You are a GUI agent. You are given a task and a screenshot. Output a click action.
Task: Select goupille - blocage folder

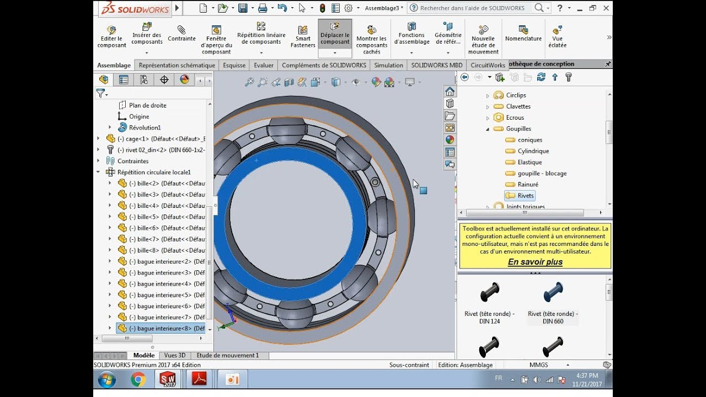pos(536,173)
